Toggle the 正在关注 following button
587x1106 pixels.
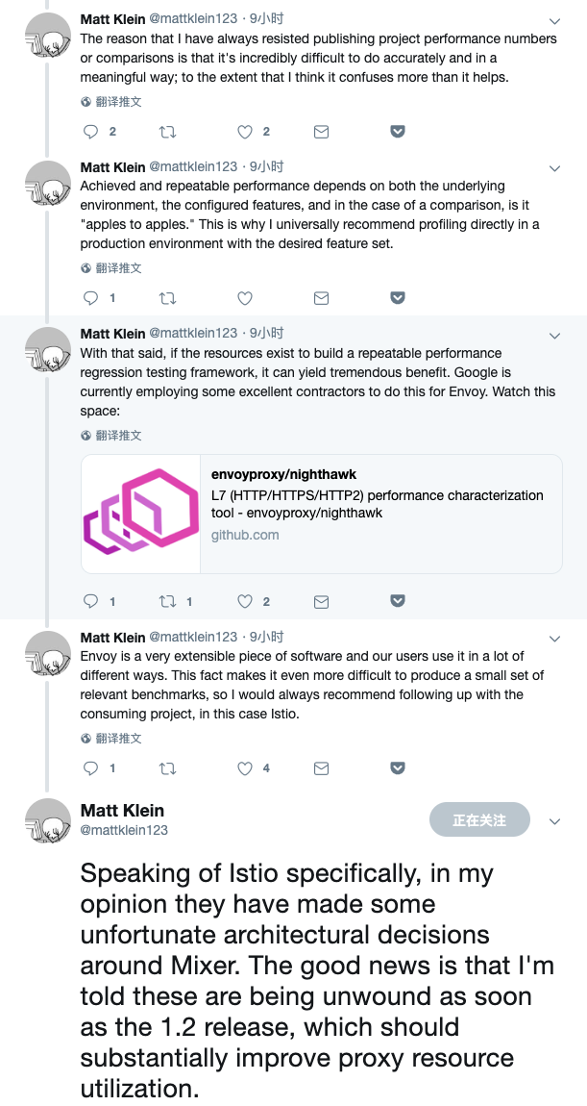click(x=479, y=819)
